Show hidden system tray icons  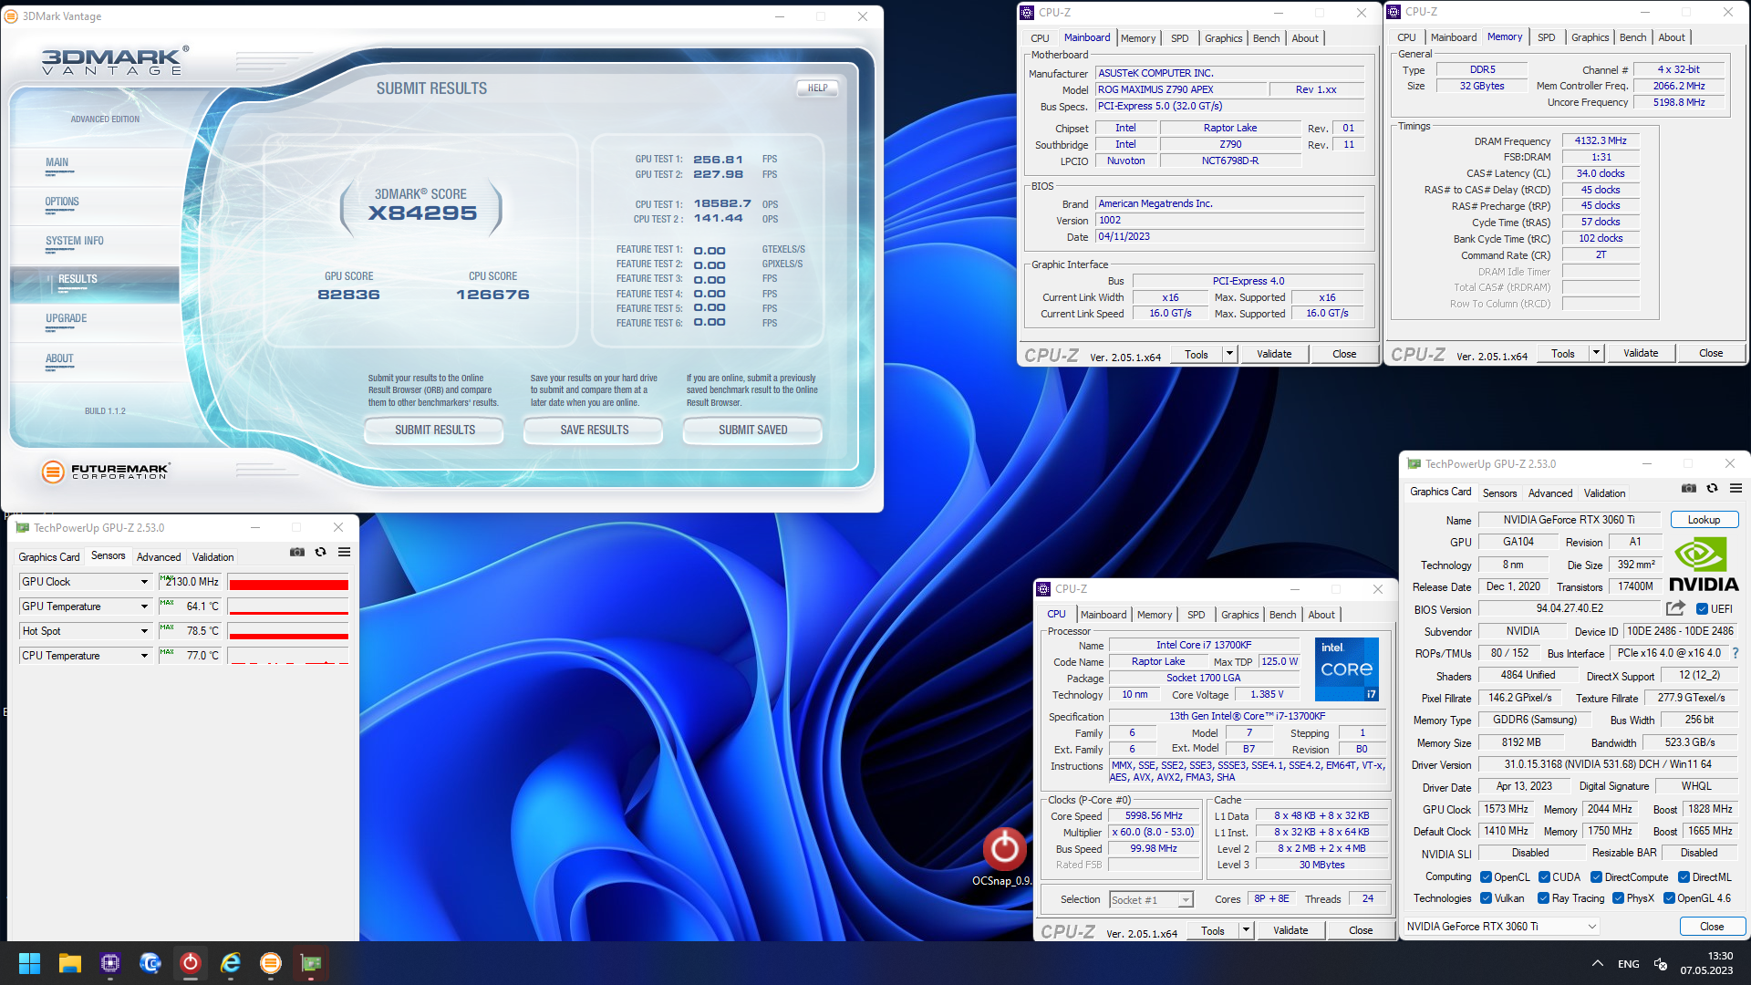tap(1598, 963)
